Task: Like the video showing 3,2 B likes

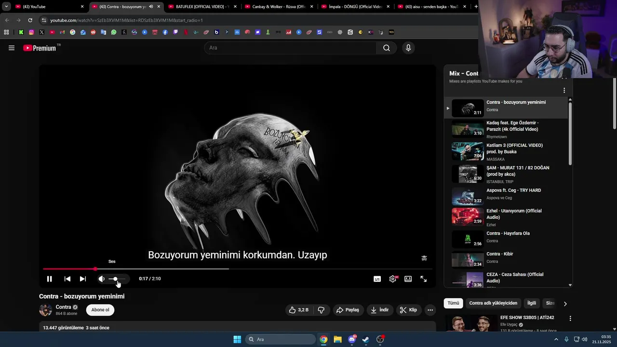Action: 298,310
